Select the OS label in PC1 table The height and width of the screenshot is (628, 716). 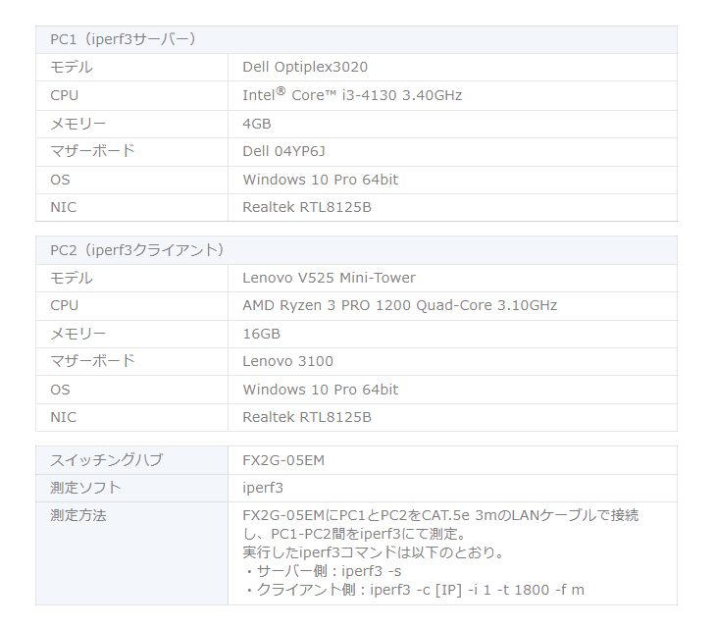60,180
